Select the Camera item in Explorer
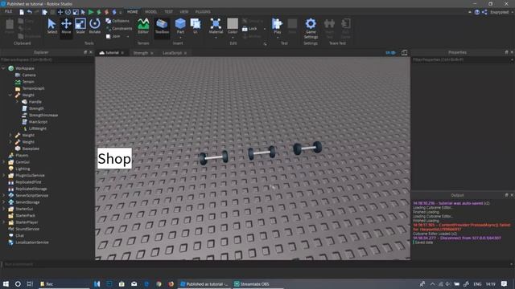 click(x=29, y=75)
